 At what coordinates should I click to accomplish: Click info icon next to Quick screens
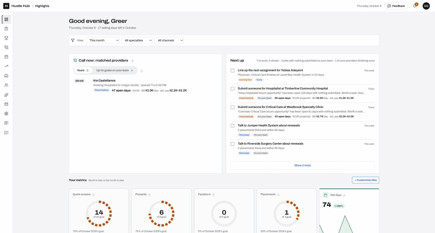pos(93,194)
